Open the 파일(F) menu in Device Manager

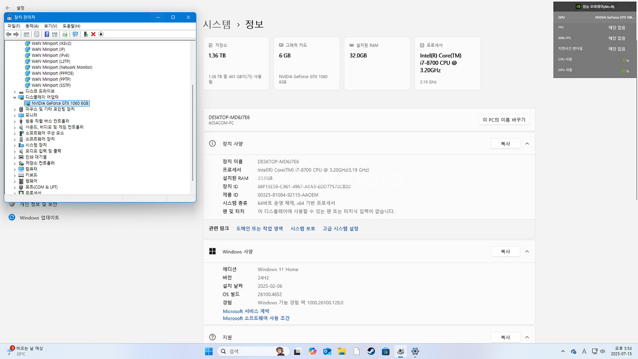[13, 26]
